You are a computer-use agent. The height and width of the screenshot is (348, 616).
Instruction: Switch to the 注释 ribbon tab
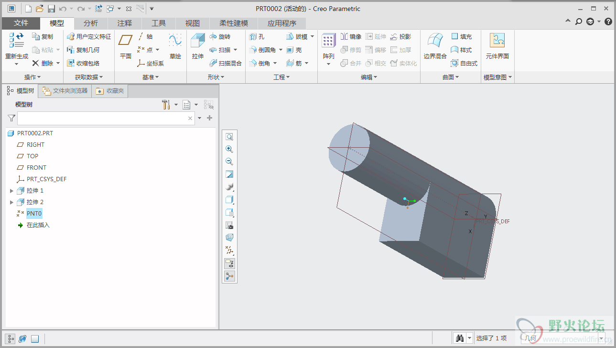coord(125,23)
